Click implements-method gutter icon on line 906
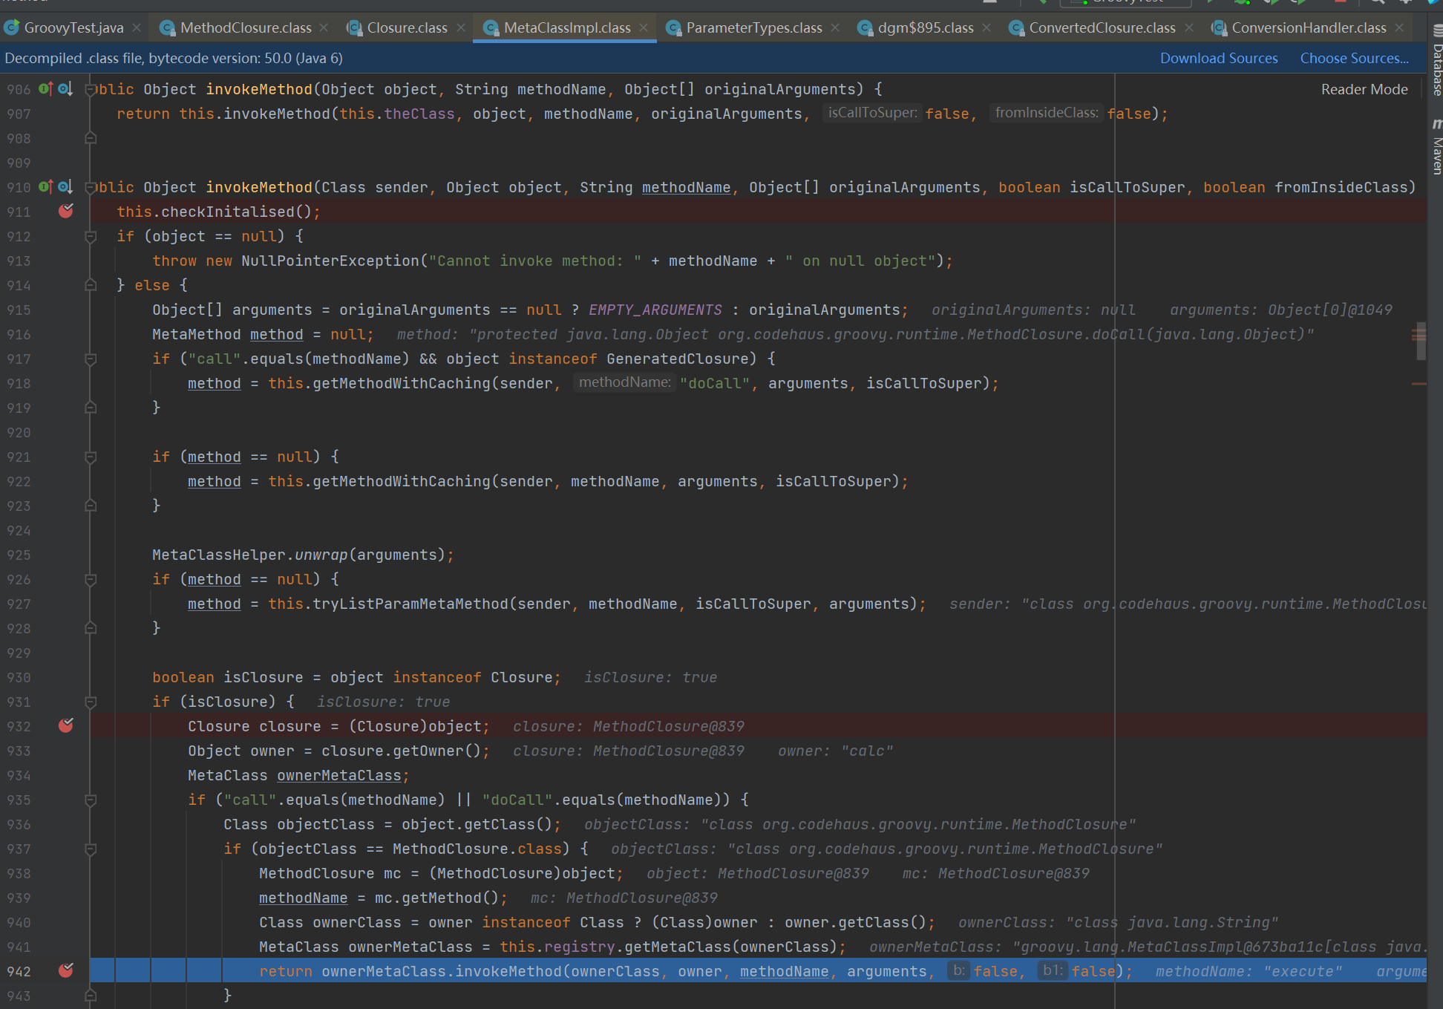The height and width of the screenshot is (1009, 1443). tap(45, 89)
